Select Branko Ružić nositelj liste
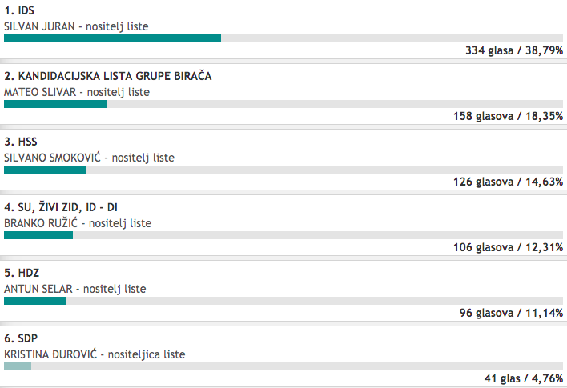 [78, 223]
